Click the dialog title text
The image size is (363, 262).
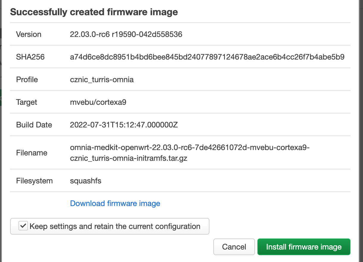click(x=94, y=12)
